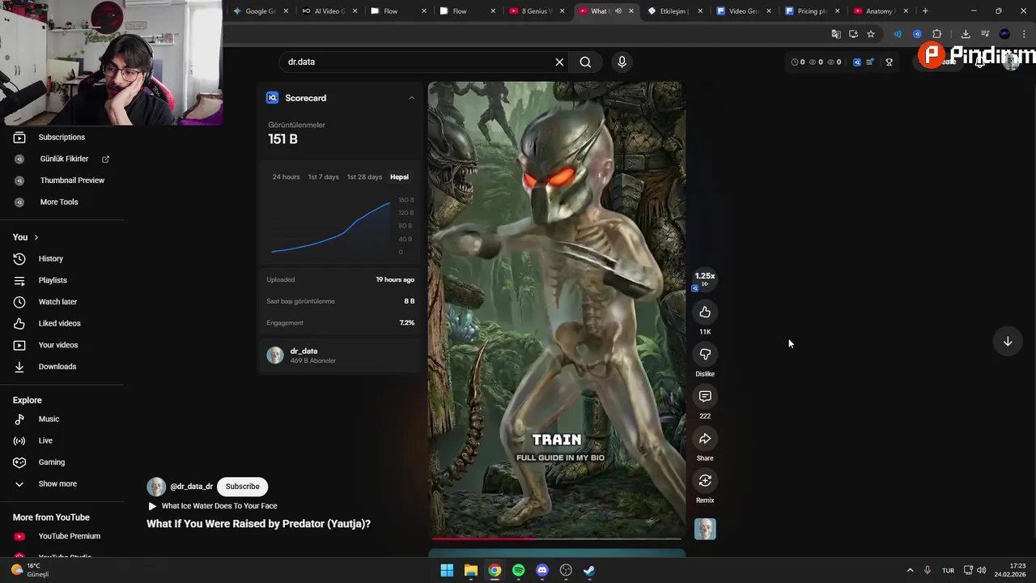Open Chrome translate page icon
The height and width of the screenshot is (583, 1036).
836,34
